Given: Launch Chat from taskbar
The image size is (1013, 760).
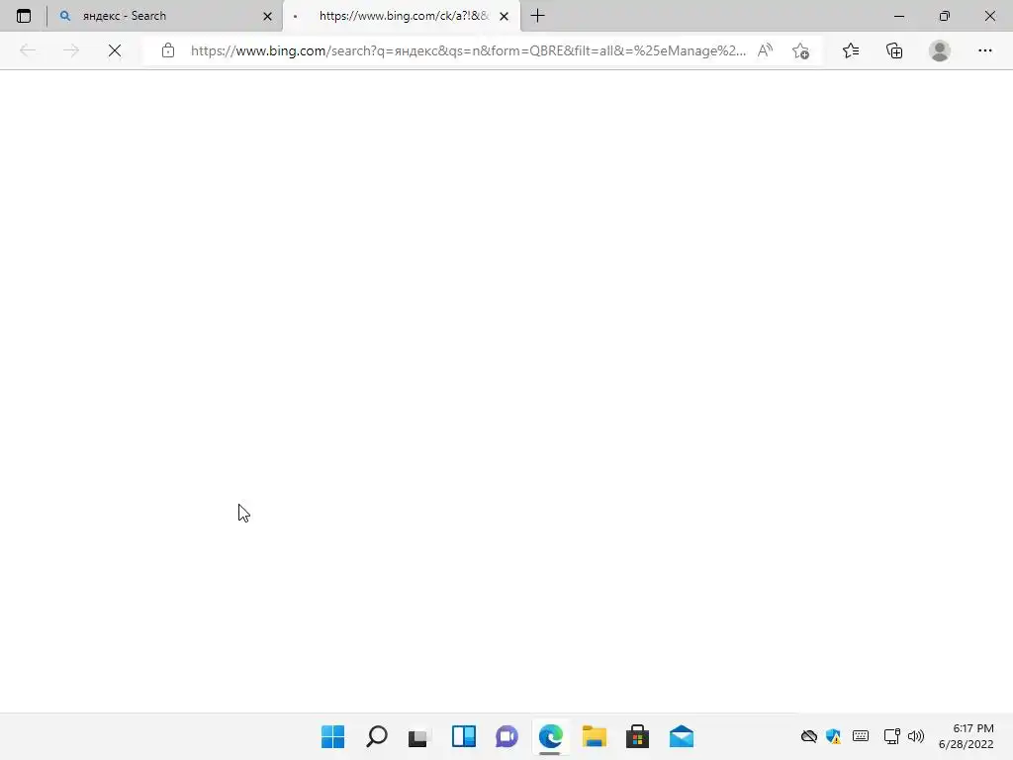Looking at the screenshot, I should [507, 736].
